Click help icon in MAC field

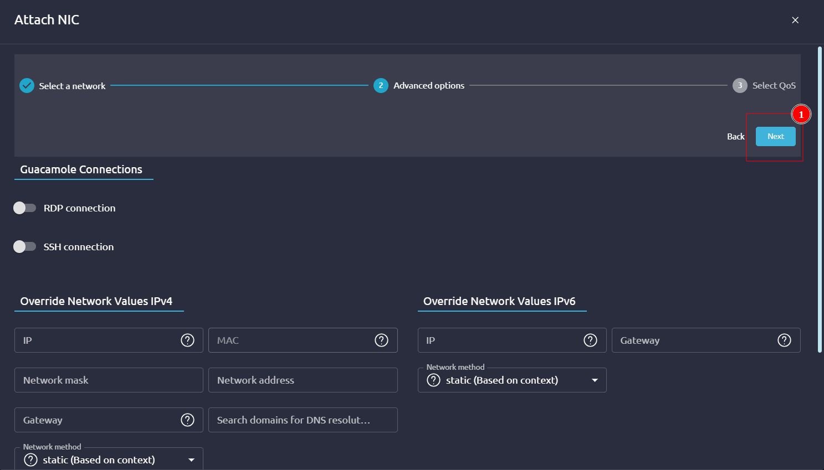pos(381,340)
